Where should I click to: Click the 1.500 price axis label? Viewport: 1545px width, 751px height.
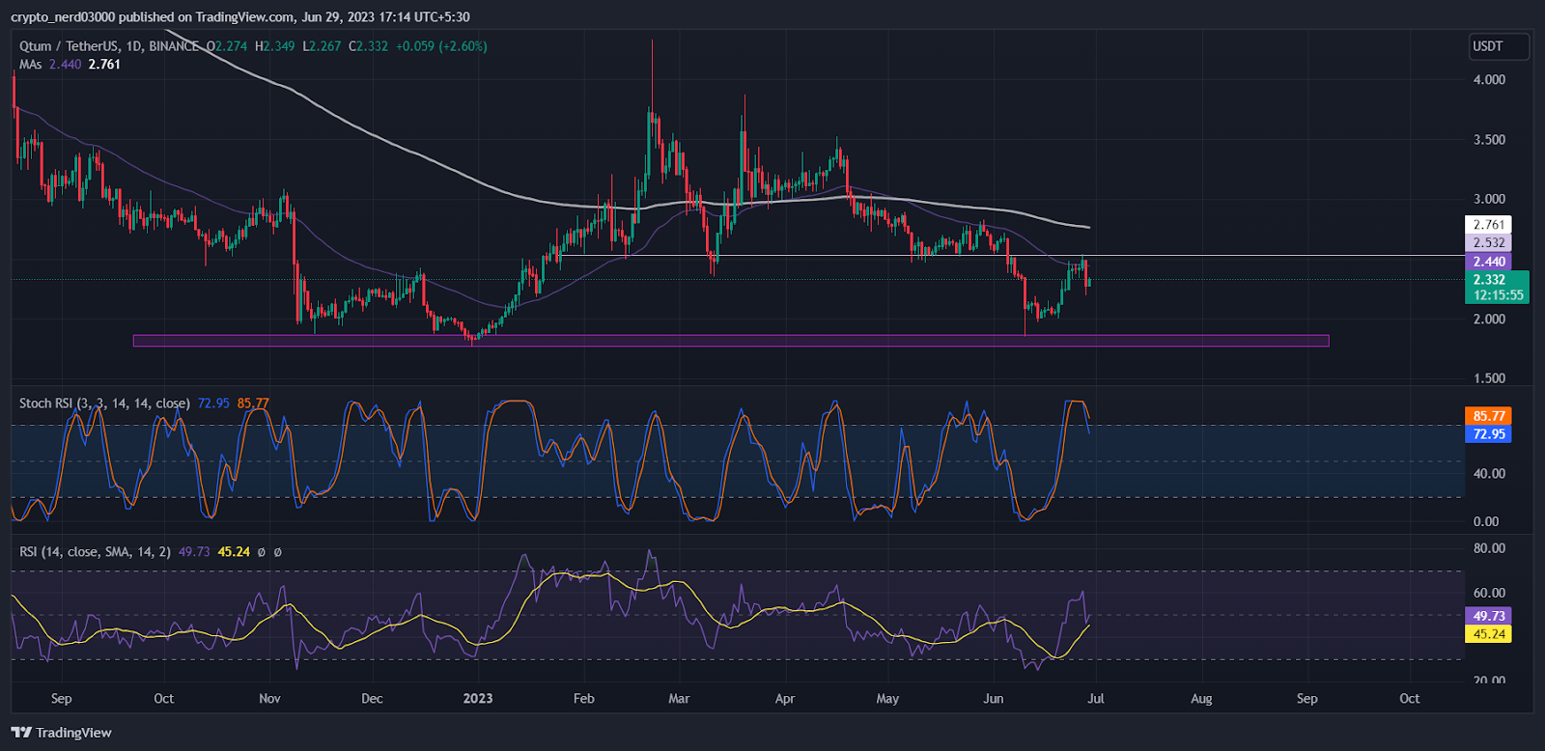(1489, 379)
